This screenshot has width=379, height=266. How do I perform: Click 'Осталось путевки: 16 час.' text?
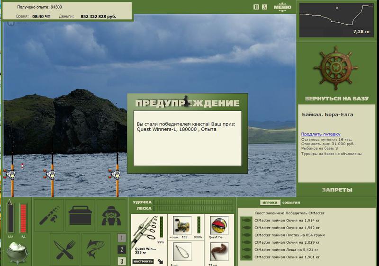(326, 140)
